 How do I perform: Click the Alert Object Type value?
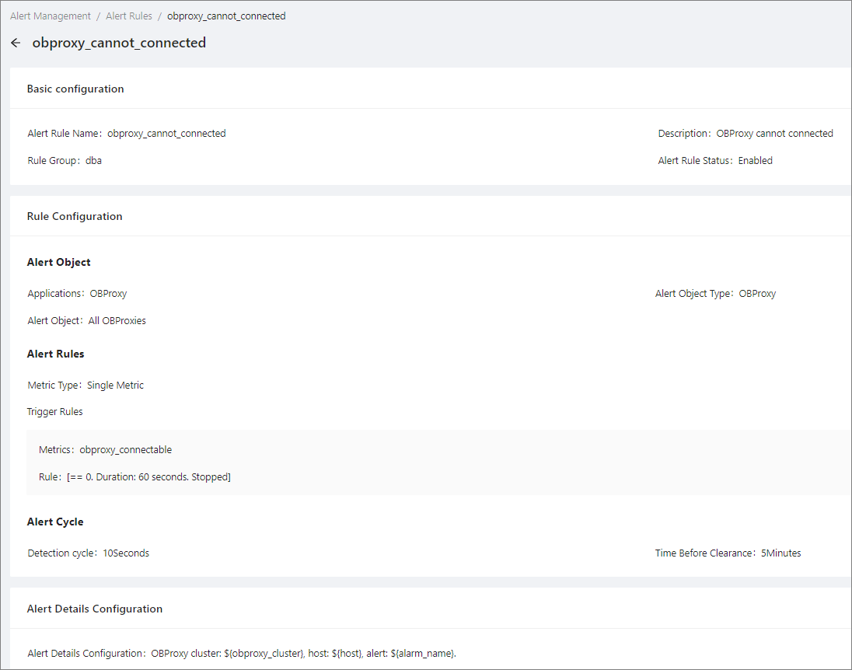point(756,294)
